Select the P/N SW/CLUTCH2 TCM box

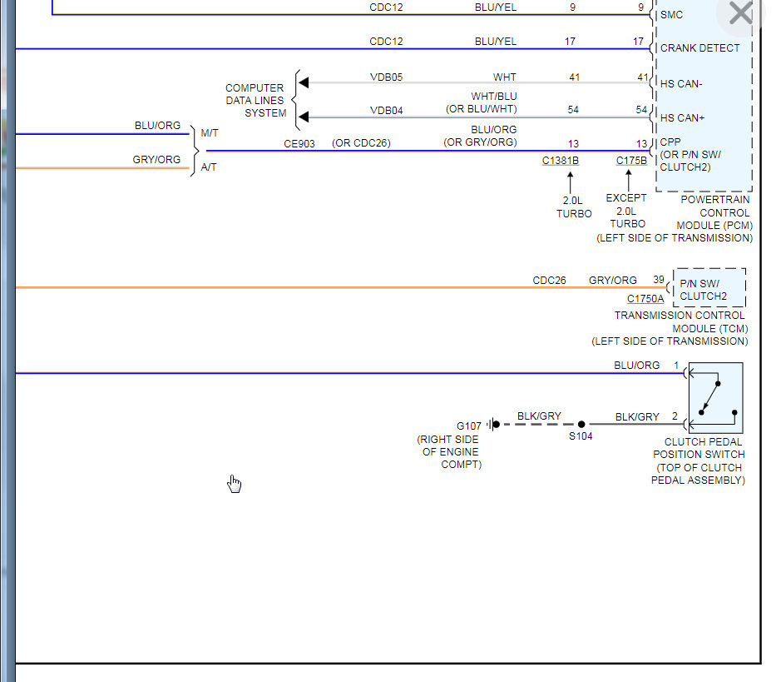pos(709,288)
